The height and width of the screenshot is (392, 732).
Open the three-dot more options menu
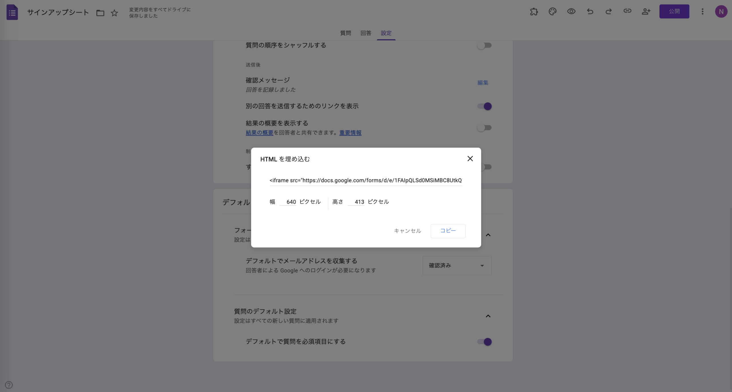703,11
